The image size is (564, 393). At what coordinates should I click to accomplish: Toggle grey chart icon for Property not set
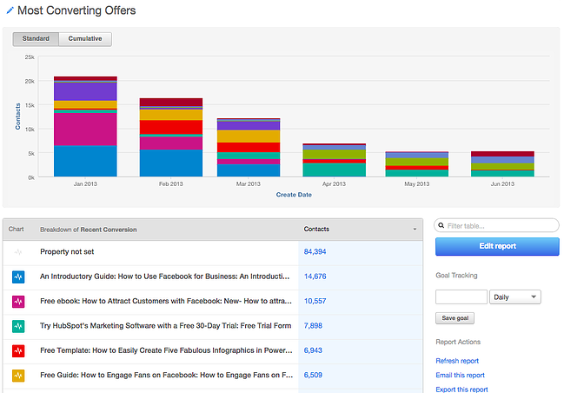(x=18, y=251)
